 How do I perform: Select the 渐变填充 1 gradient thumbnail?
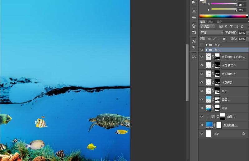tap(209, 125)
